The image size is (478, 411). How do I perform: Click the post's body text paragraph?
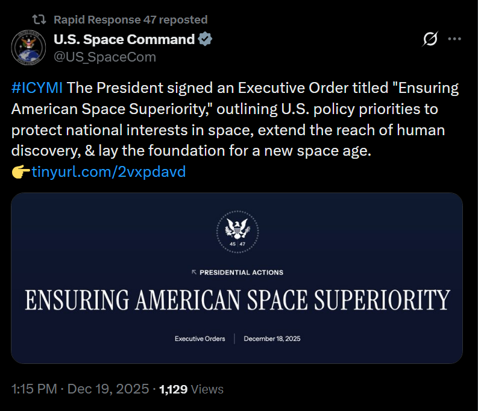click(x=235, y=120)
